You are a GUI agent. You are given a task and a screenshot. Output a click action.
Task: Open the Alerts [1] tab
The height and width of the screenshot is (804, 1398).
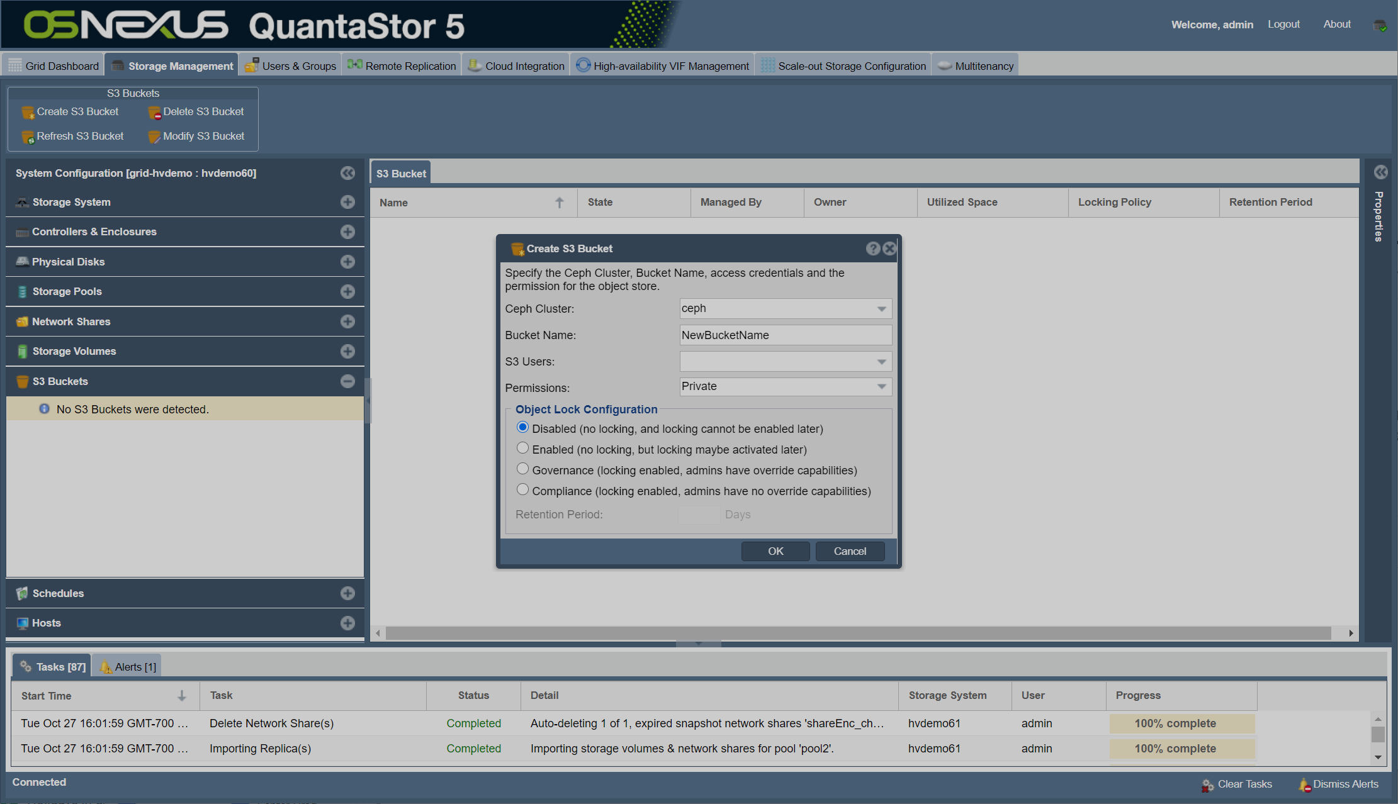128,667
